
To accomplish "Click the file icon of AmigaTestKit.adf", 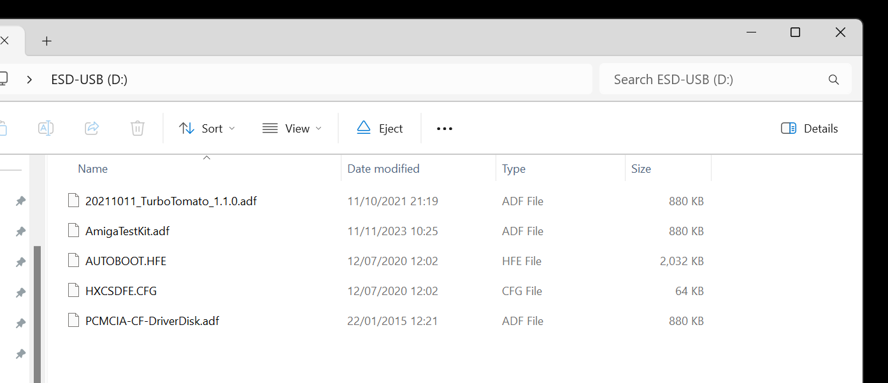I will click(x=74, y=231).
